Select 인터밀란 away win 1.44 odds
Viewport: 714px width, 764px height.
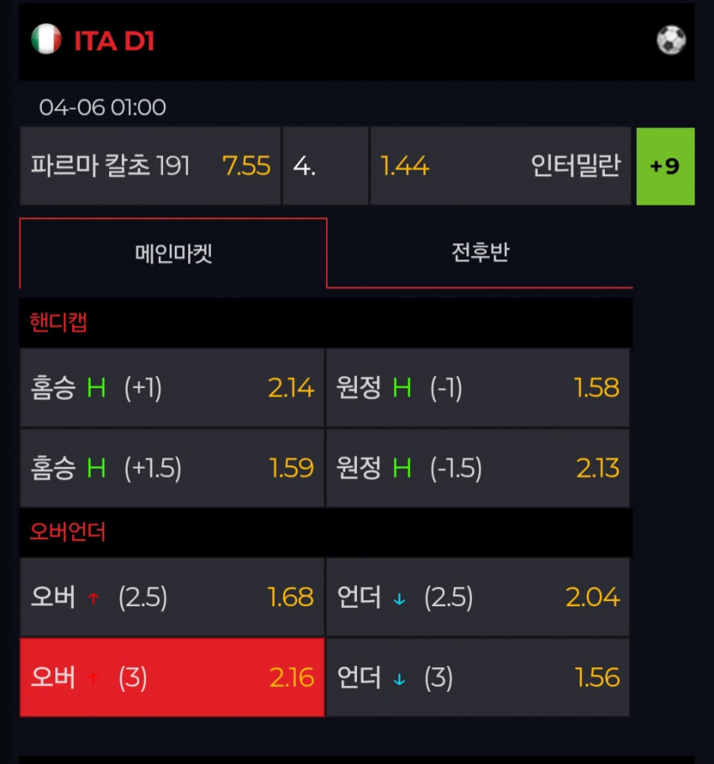click(x=501, y=166)
